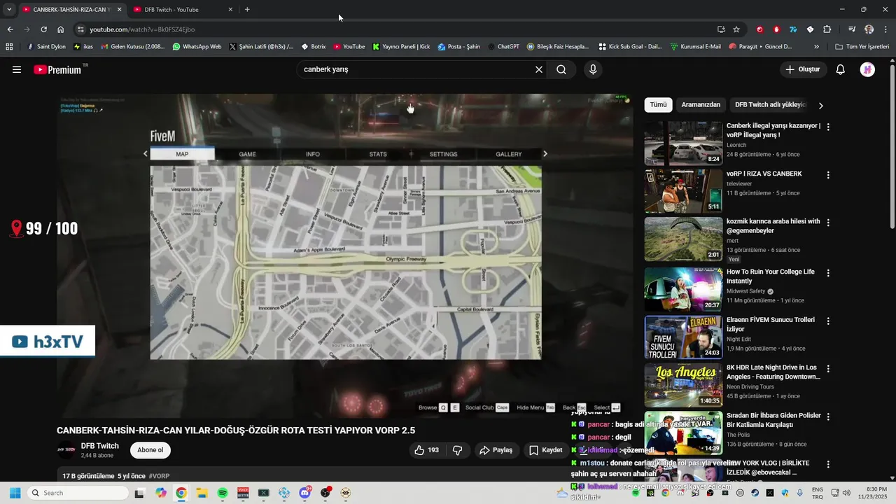
Task: Open options for Canberk illegal yarışı video
Action: click(x=828, y=127)
